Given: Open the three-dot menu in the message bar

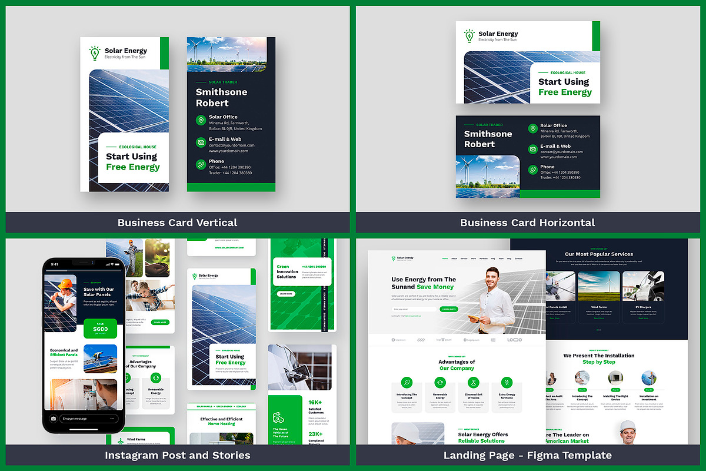Looking at the screenshot, I should (112, 419).
